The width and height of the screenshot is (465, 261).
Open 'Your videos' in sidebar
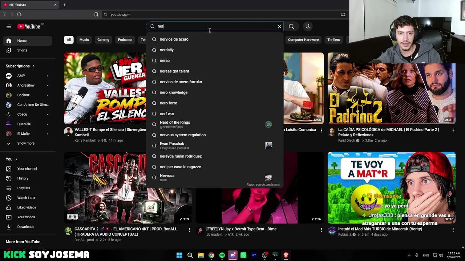click(x=28, y=217)
